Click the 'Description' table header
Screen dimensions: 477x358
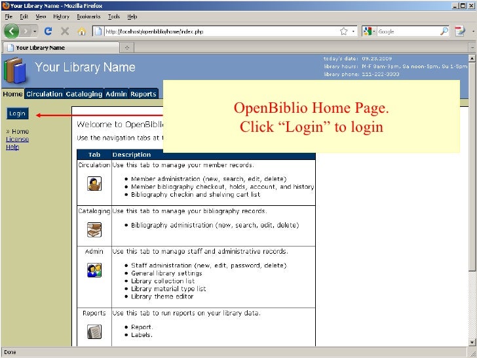(132, 155)
